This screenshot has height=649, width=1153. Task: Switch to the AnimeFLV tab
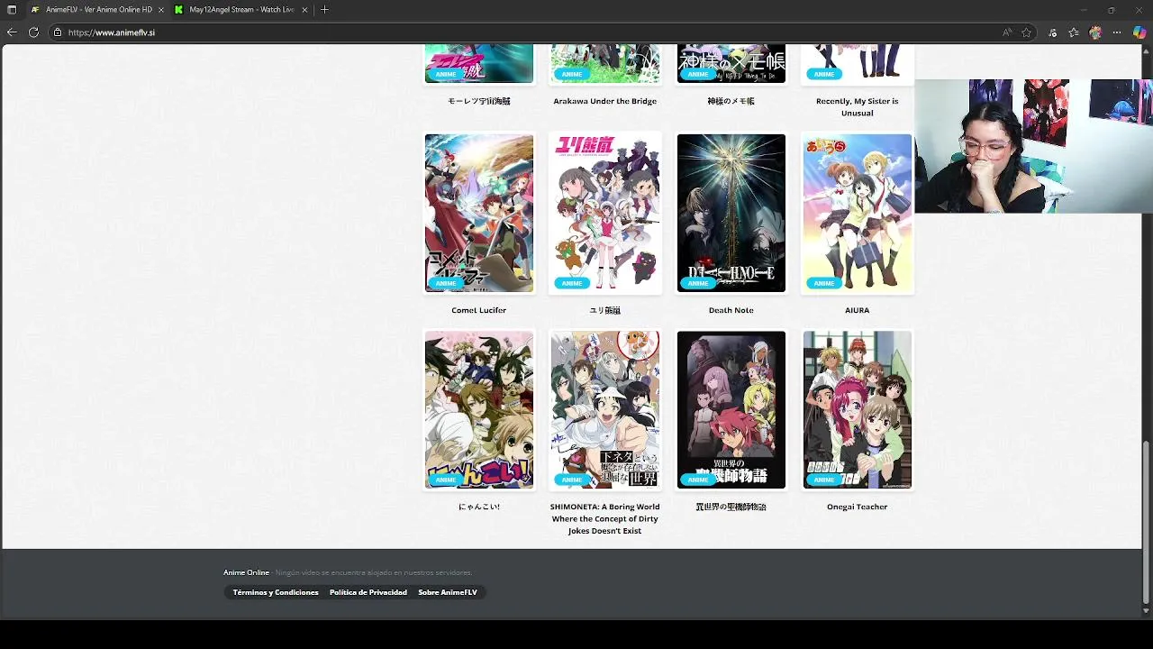(x=96, y=10)
